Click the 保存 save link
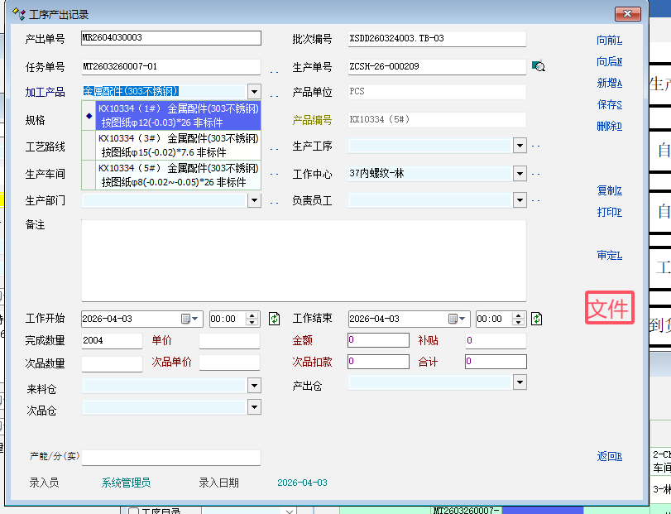671x514 pixels. 608,105
